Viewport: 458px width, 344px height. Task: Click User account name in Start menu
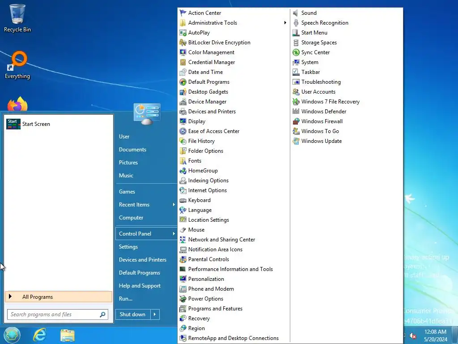124,137
